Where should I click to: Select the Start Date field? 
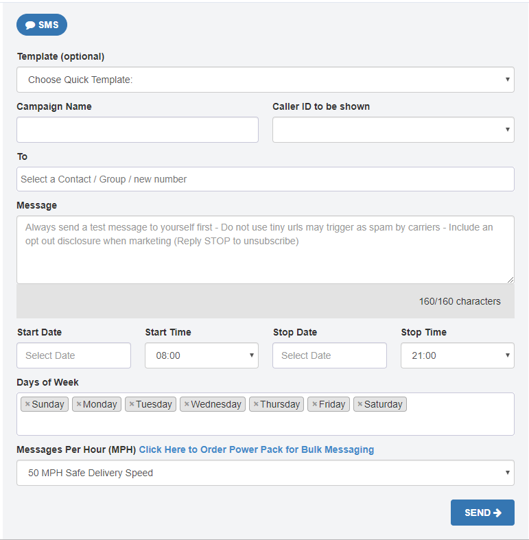73,355
